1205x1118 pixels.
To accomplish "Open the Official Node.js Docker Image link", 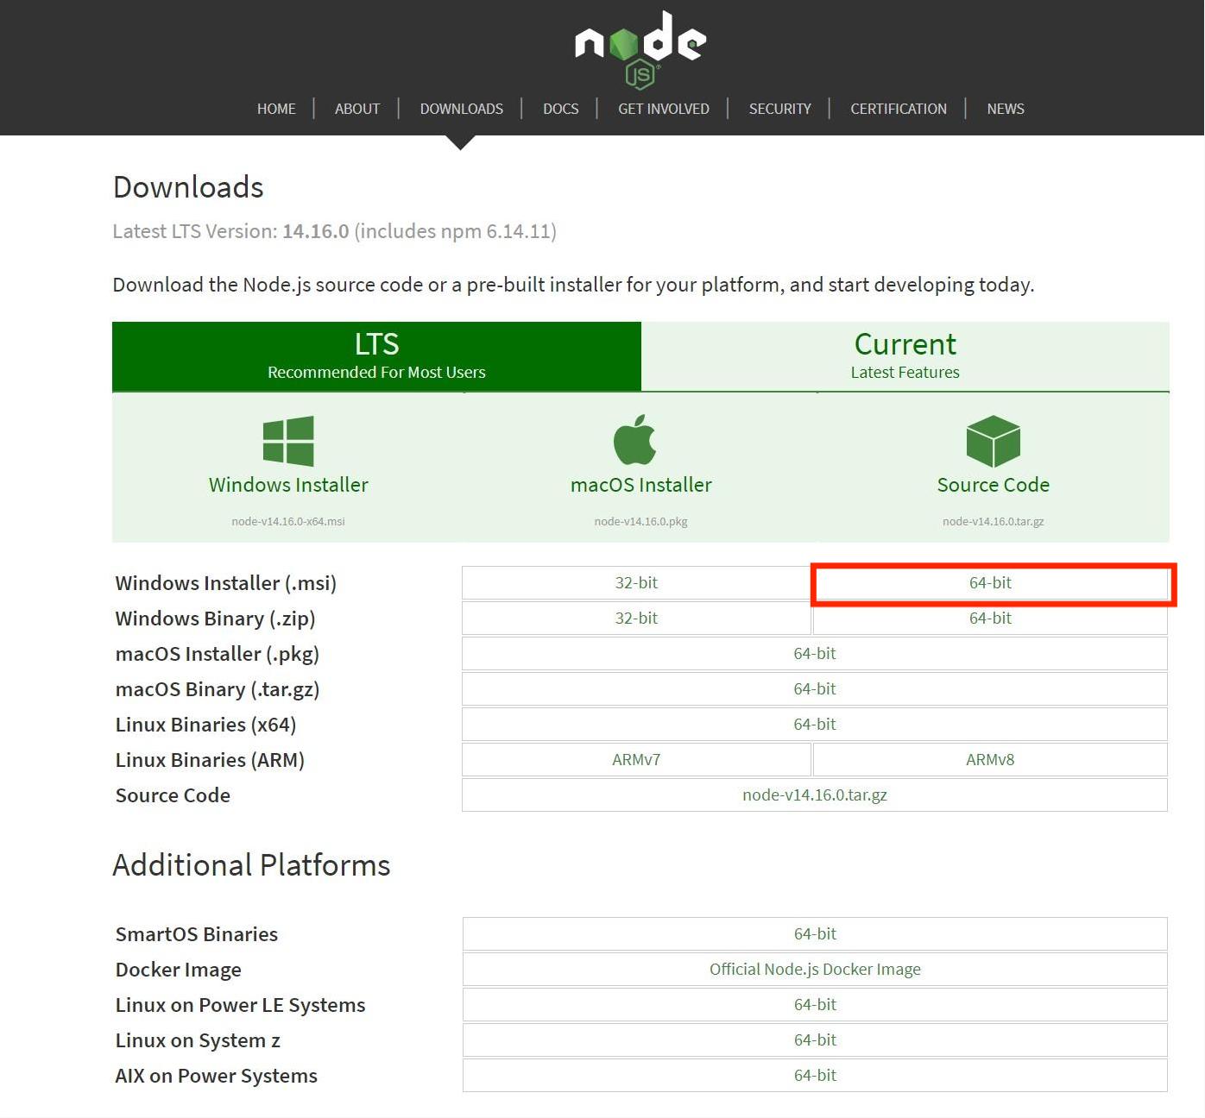I will (815, 970).
